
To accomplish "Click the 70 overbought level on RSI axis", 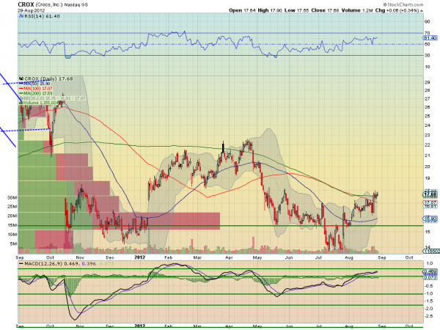I will [x=427, y=33].
